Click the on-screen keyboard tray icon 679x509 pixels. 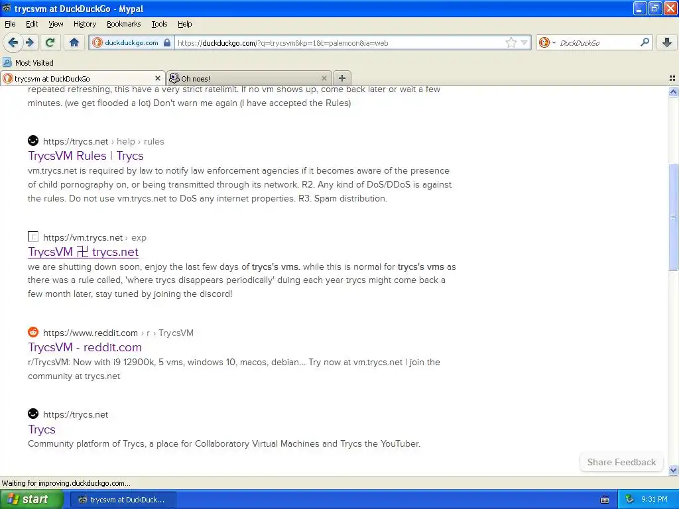pos(605,500)
